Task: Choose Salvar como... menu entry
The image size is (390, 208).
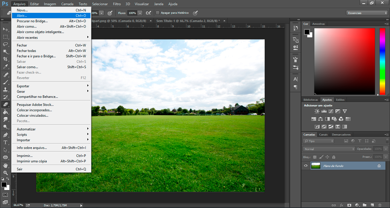Action: click(51, 67)
